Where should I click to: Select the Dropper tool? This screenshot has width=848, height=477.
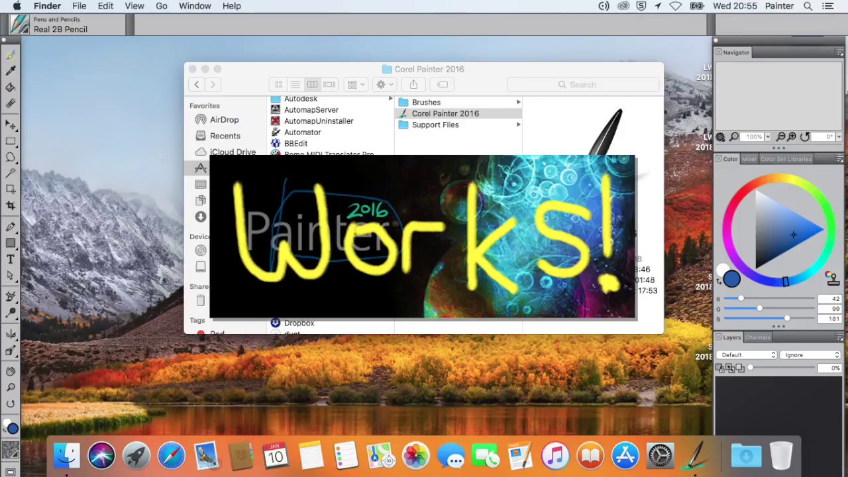click(11, 71)
